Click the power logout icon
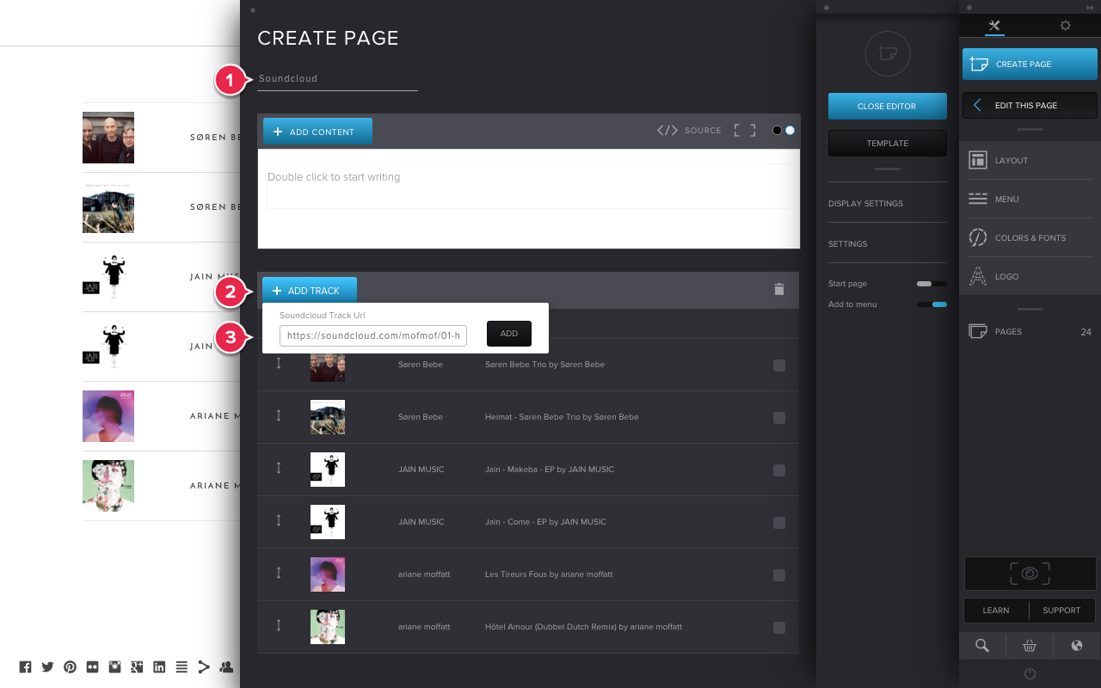This screenshot has width=1101, height=688. coord(1030,673)
